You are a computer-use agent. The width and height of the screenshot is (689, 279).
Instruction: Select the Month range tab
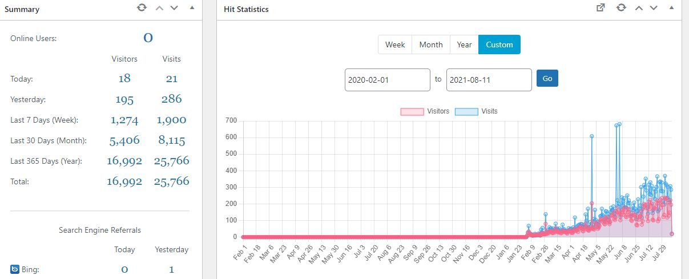pos(431,45)
